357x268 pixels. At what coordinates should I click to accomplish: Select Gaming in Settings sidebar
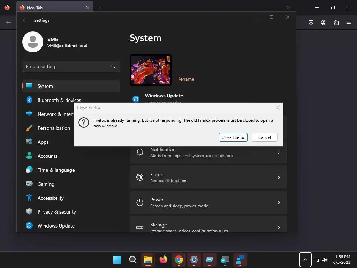tap(71, 184)
